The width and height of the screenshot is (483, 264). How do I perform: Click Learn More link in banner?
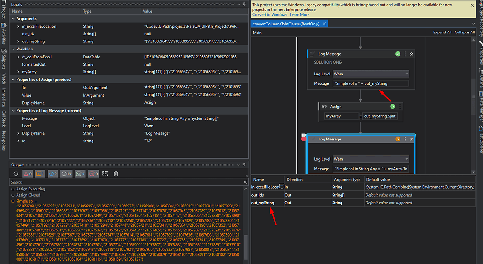coord(300,15)
